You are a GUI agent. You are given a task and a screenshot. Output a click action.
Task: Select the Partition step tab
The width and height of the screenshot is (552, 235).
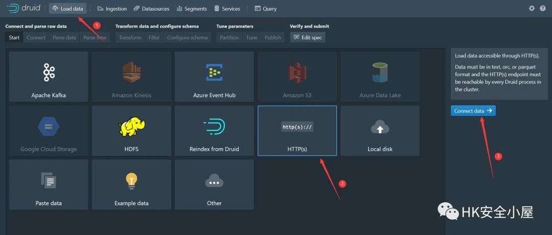click(229, 37)
